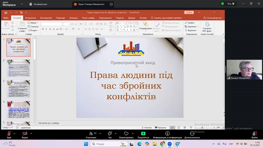Expand video options arrow next to Видео
Viewport: 263px width, 148px height.
point(31,133)
